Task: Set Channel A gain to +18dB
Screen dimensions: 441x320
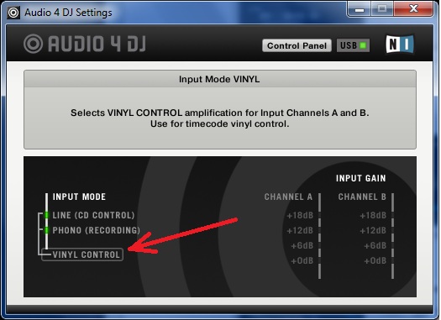Action: (x=300, y=216)
